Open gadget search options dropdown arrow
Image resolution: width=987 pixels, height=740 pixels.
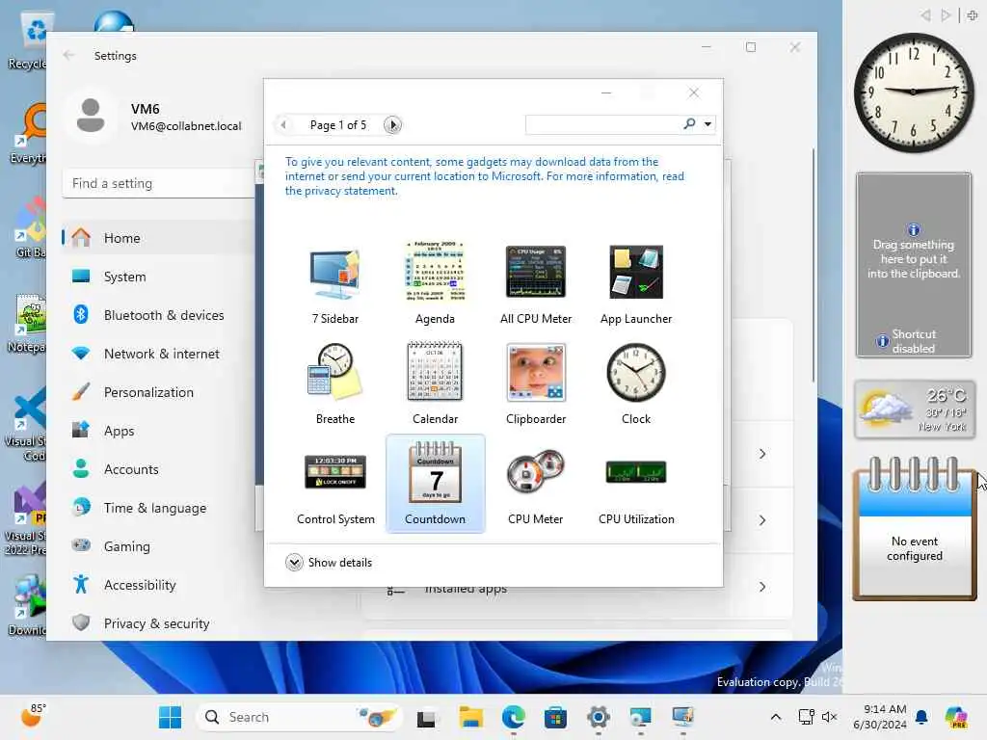tap(708, 124)
